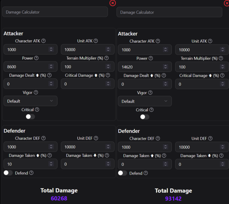Click left Damage Taken up help icon
229x204 pixels.
point(50,155)
